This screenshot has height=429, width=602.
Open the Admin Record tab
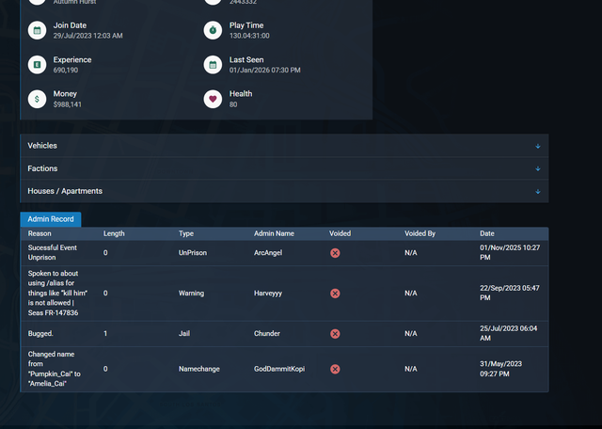click(x=51, y=219)
